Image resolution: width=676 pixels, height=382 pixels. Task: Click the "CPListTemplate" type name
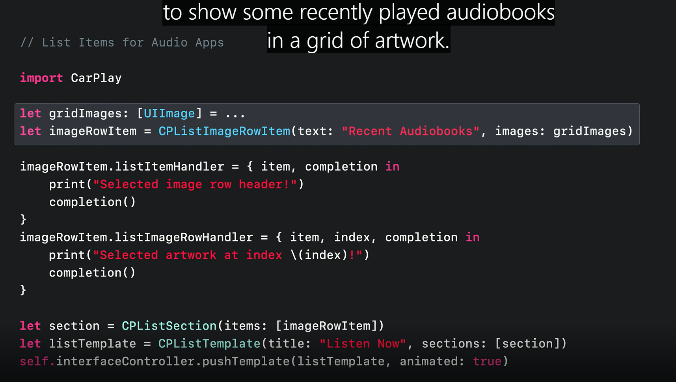pyautogui.click(x=209, y=343)
